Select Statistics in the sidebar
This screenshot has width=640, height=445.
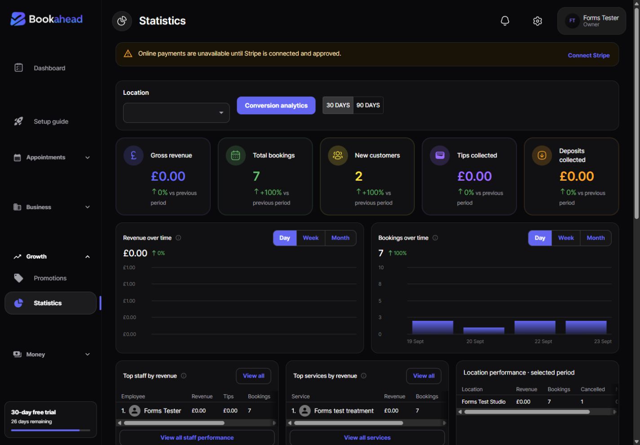pos(50,303)
